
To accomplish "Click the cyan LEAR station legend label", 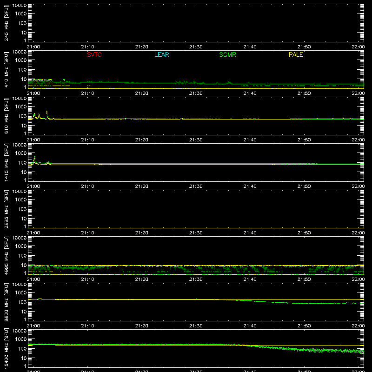I will coord(161,54).
